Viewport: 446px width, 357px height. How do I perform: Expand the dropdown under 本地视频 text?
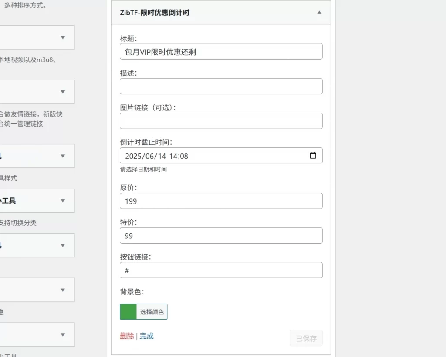(37, 92)
